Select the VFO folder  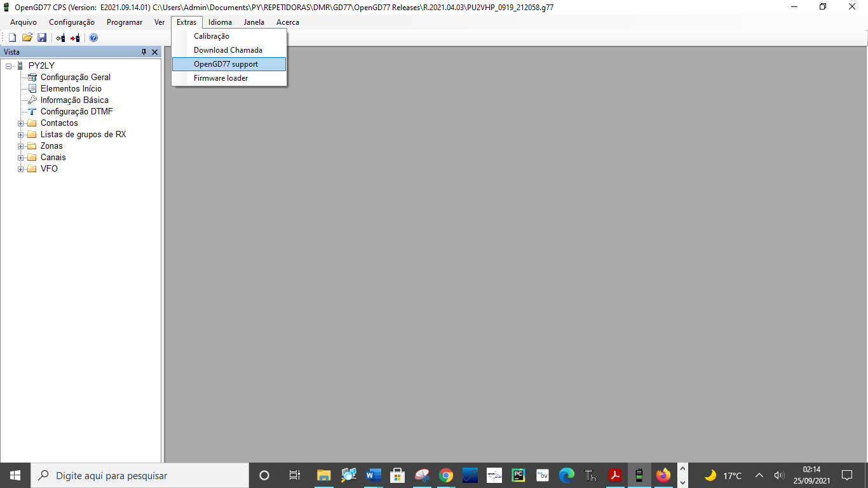click(49, 168)
